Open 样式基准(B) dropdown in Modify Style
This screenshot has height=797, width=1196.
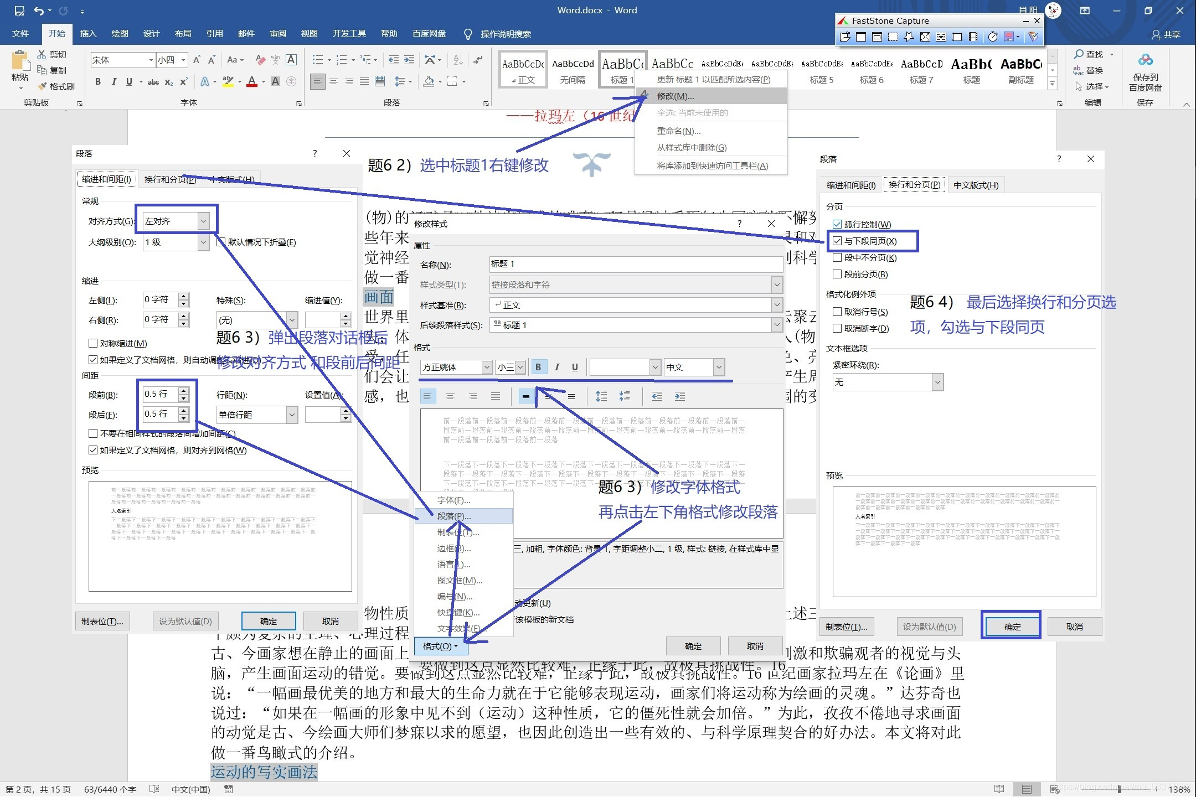[636, 305]
